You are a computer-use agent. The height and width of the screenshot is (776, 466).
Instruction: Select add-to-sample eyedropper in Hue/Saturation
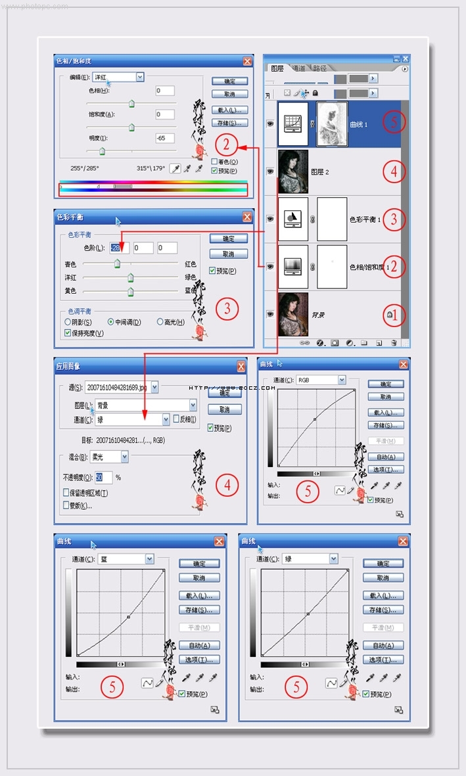click(x=187, y=170)
